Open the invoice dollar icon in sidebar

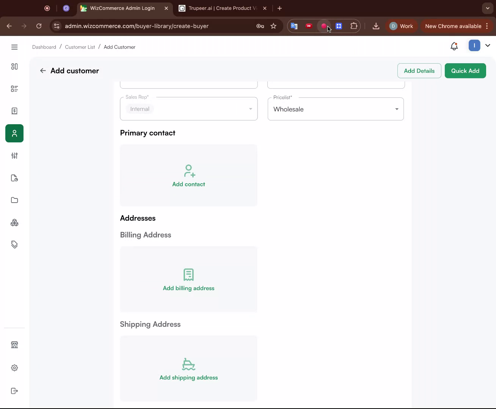pos(14,111)
